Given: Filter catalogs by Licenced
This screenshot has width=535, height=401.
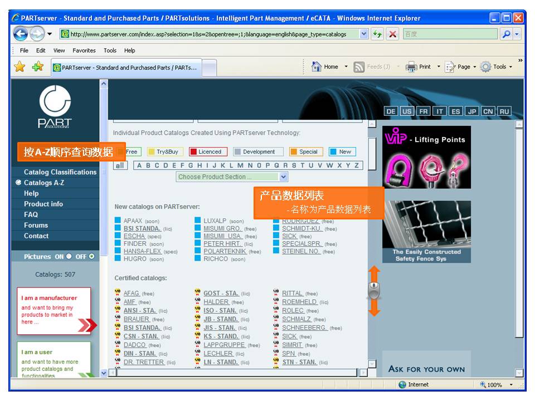Looking at the screenshot, I should click(208, 151).
